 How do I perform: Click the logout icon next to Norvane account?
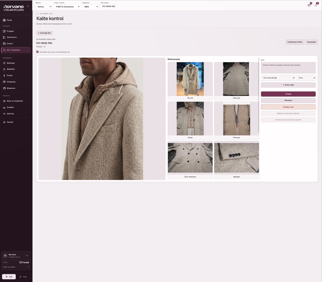[x=27, y=255]
